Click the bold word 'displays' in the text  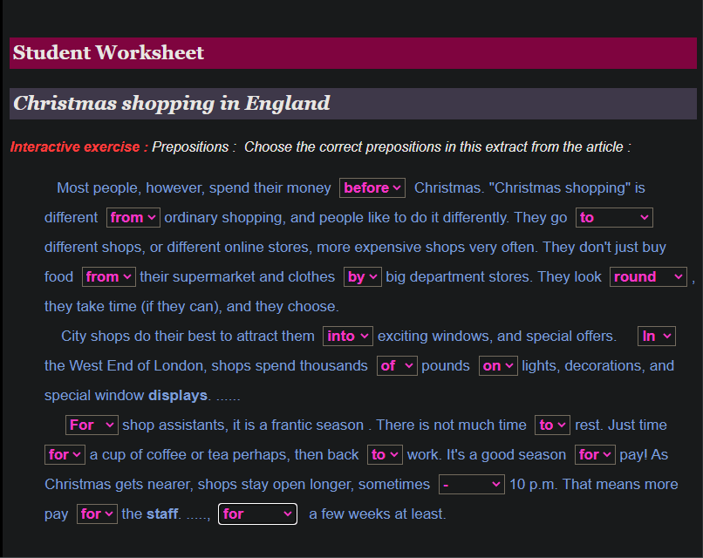click(x=178, y=396)
